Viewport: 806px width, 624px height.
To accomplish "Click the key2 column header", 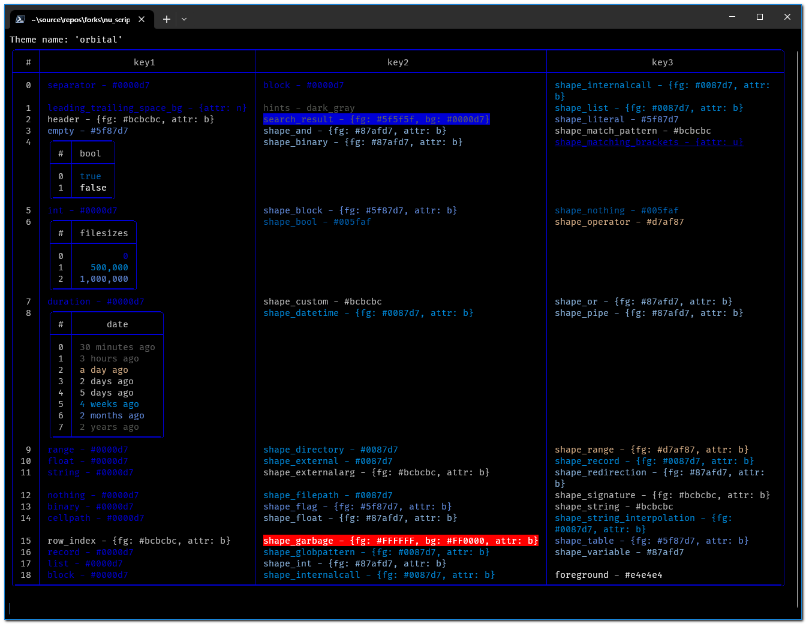I will (398, 62).
